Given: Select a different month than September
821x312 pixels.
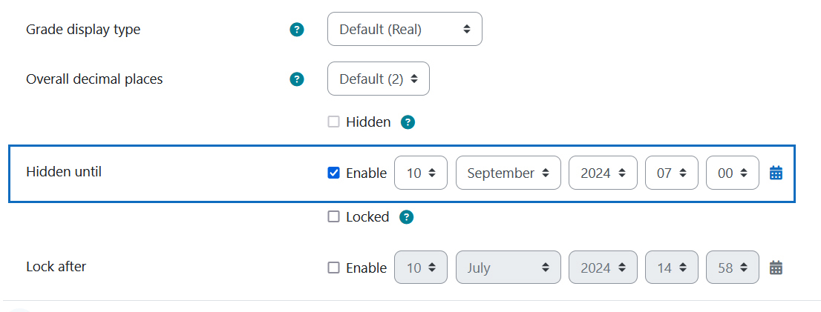Looking at the screenshot, I should tap(508, 173).
